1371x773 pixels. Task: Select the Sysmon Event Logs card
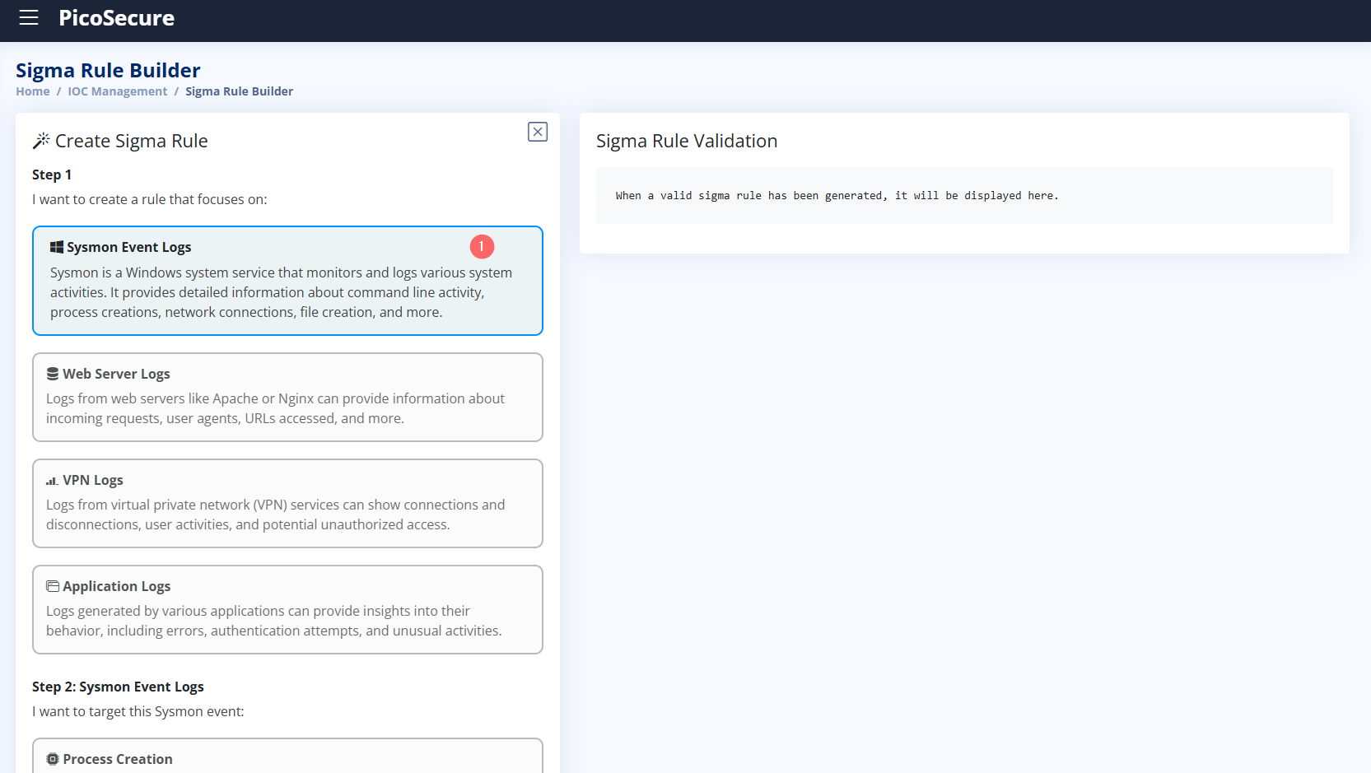pos(287,281)
